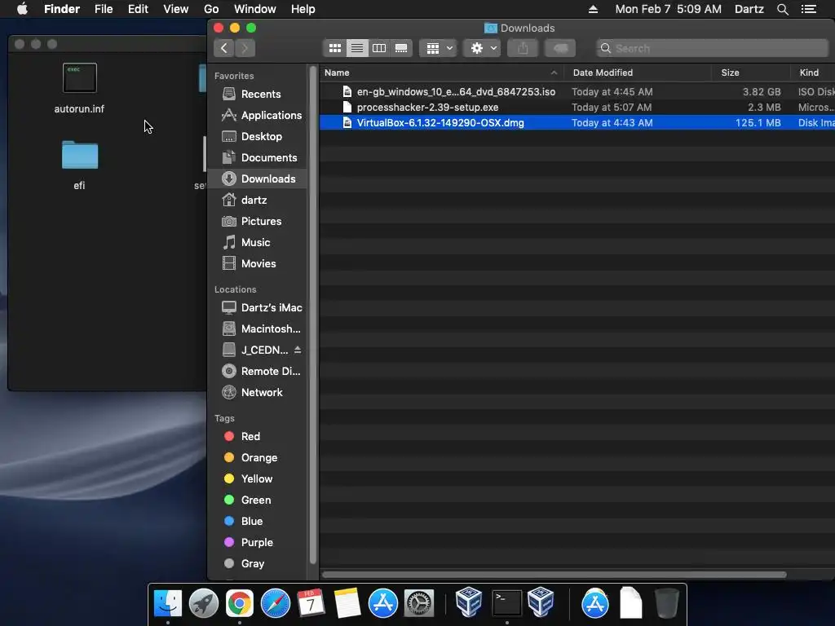Open Documents in the sidebar
Image resolution: width=835 pixels, height=626 pixels.
[x=259, y=158]
